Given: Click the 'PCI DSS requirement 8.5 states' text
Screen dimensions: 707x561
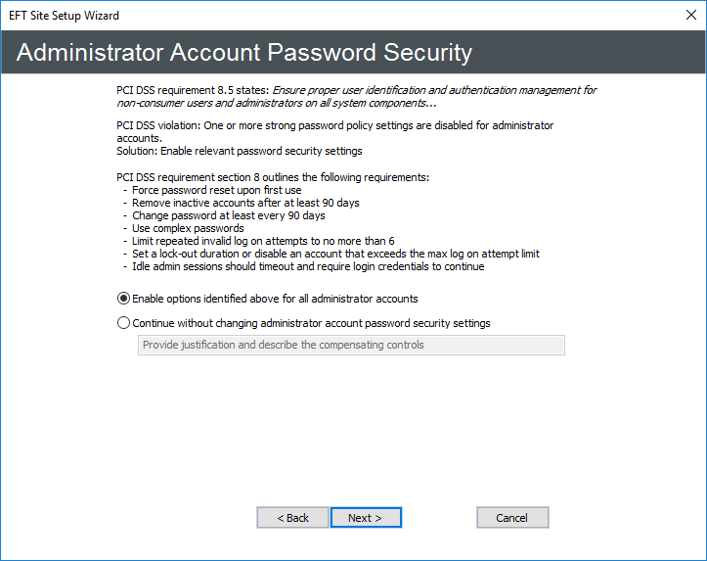Looking at the screenshot, I should point(191,90).
